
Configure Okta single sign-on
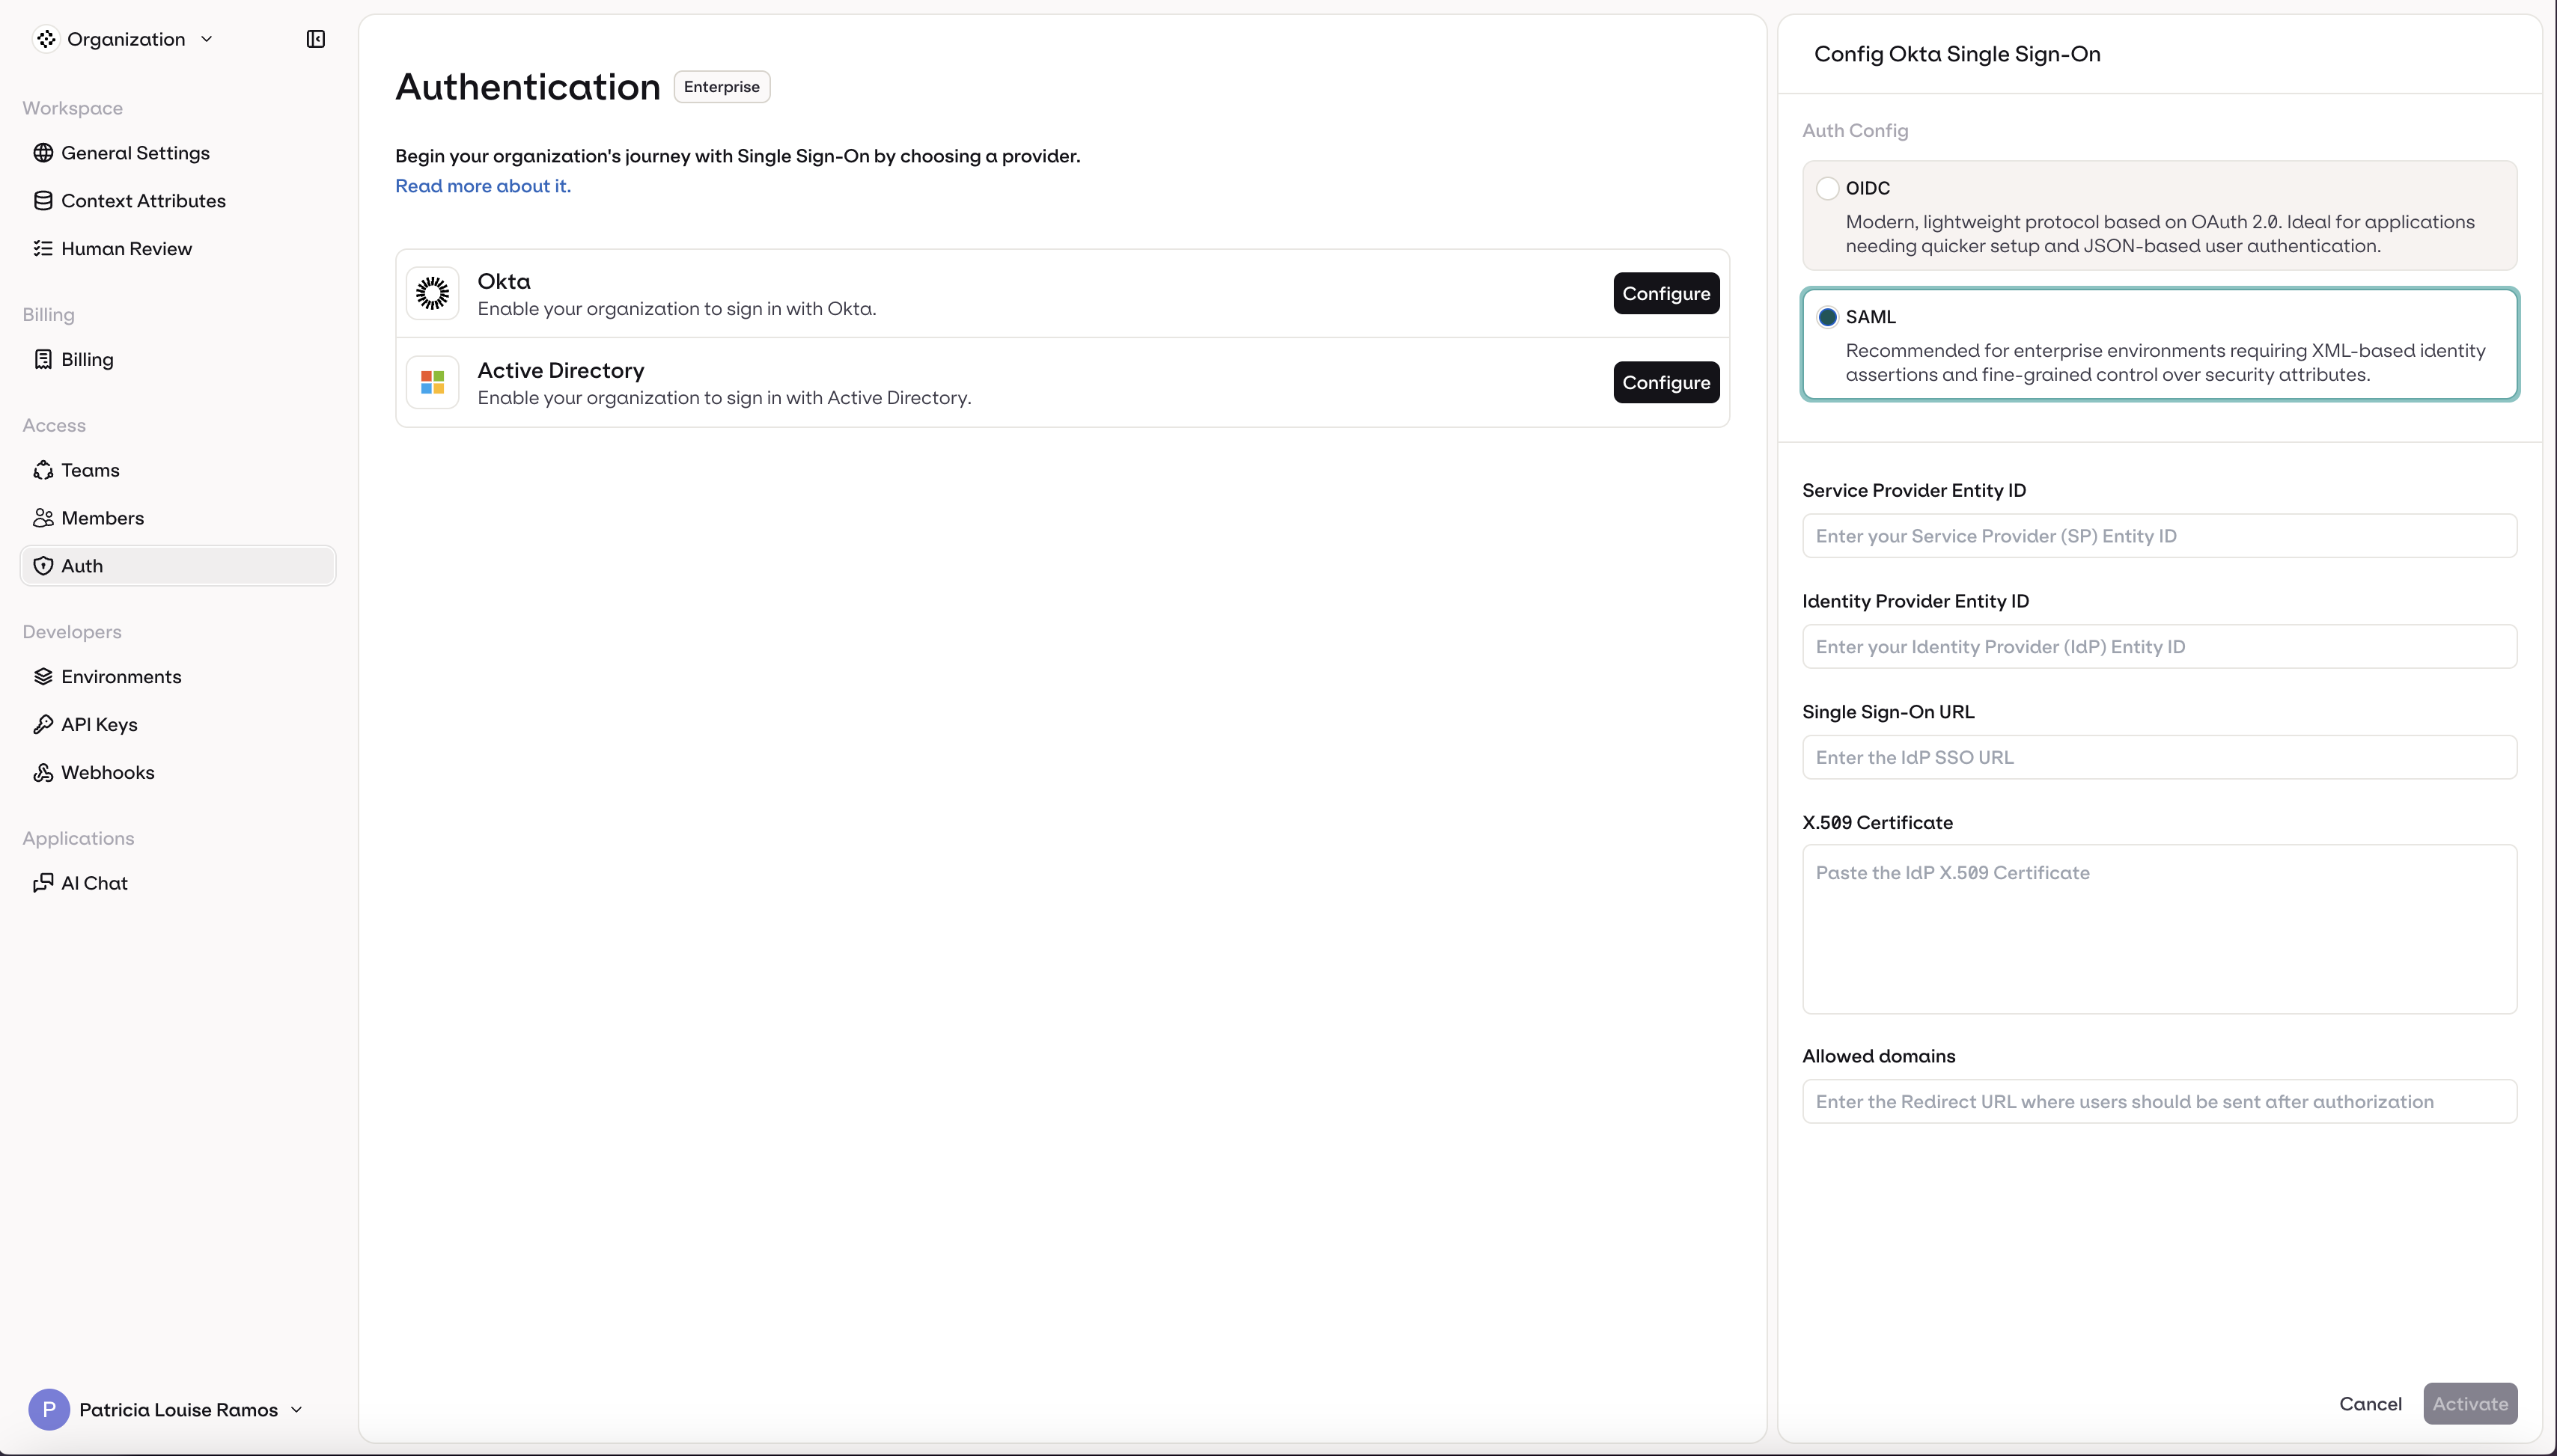tap(1665, 293)
